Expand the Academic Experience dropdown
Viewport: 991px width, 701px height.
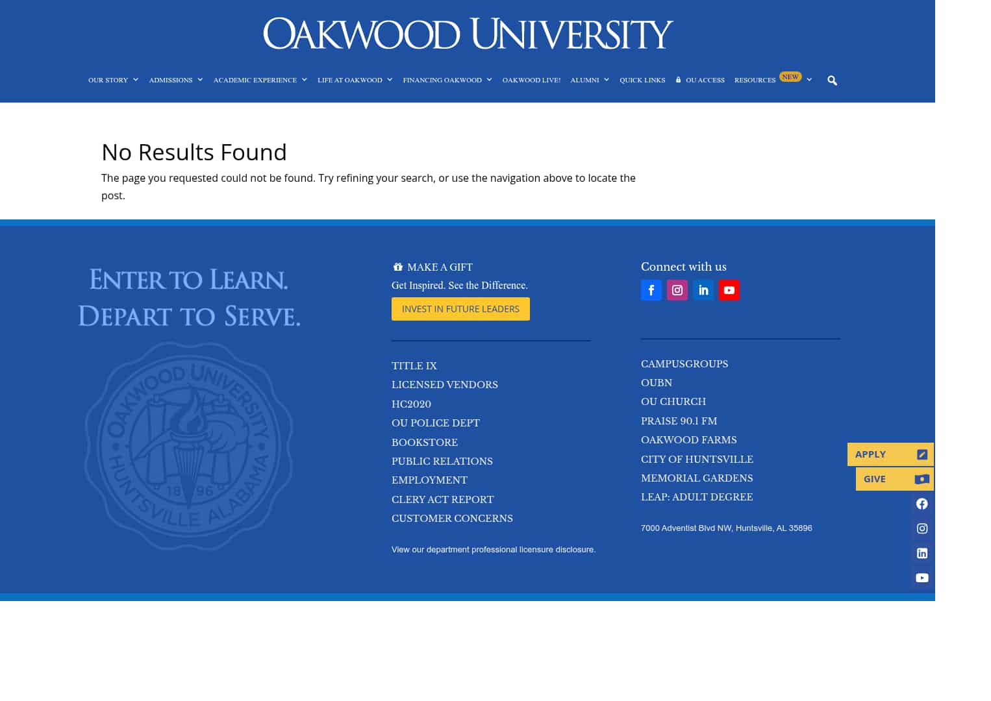click(260, 80)
